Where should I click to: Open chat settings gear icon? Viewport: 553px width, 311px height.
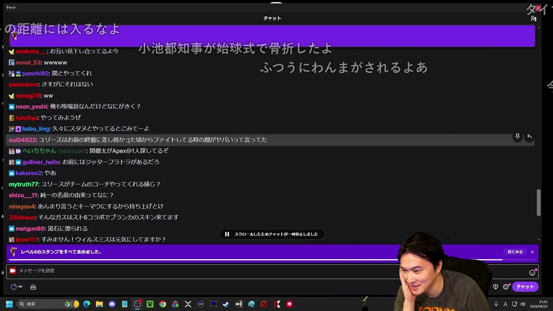click(506, 286)
